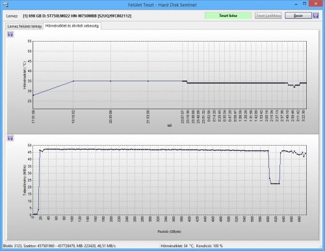Click the save icon beside the Bezár button
This screenshot has height=251, width=325.
pyautogui.click(x=316, y=16)
